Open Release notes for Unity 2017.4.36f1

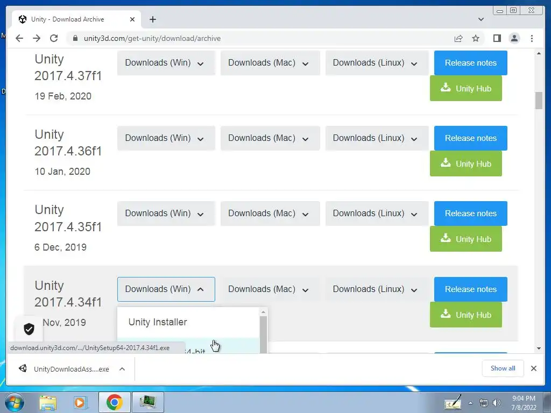click(x=470, y=138)
